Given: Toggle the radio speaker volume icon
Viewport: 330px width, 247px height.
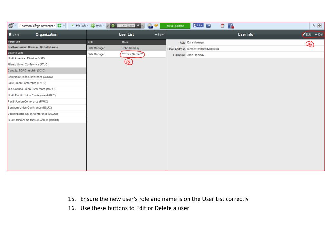Looking at the screenshot, I should point(138,26).
